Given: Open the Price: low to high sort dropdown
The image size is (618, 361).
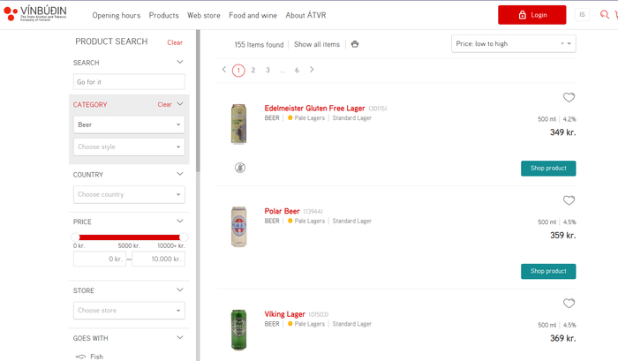Looking at the screenshot, I should click(x=508, y=44).
